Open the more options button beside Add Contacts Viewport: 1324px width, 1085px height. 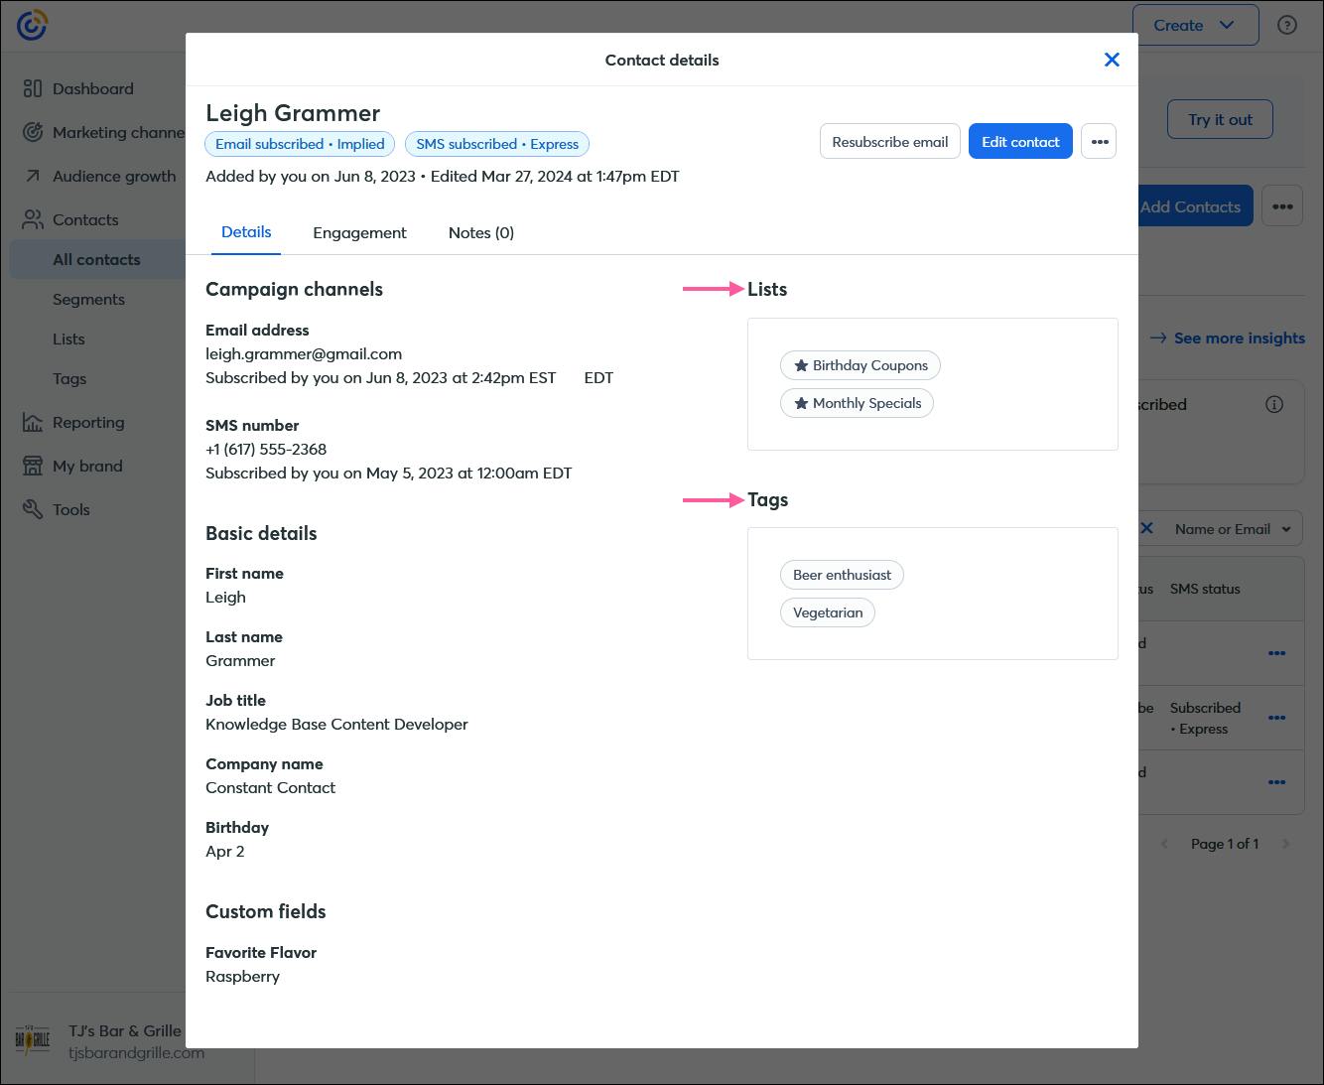pos(1282,206)
